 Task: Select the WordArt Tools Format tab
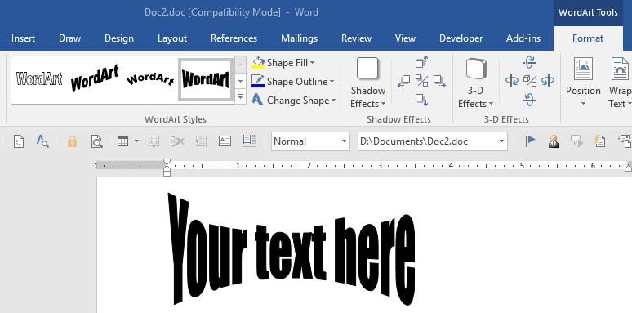pyautogui.click(x=588, y=38)
